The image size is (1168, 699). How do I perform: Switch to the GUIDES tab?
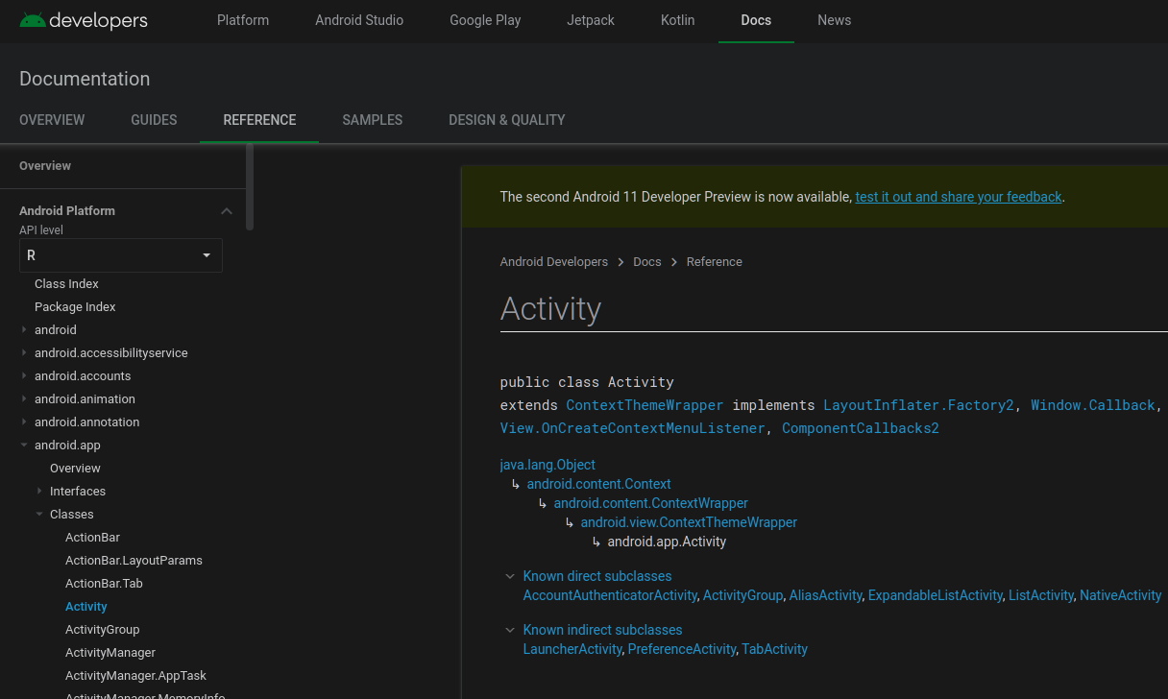tap(153, 120)
